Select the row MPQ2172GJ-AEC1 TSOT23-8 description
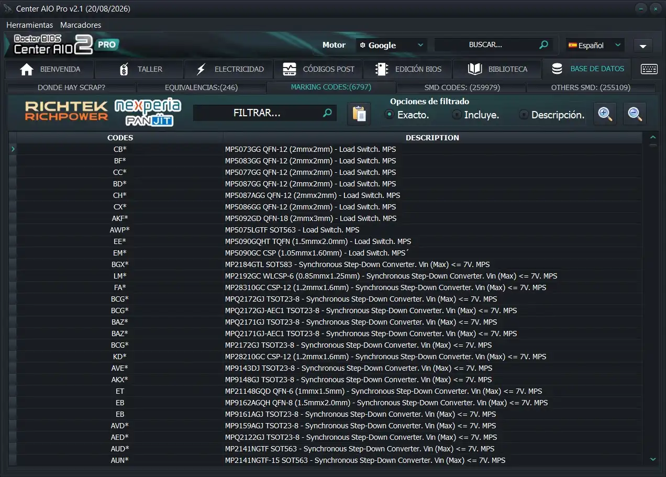The width and height of the screenshot is (666, 477). [432, 310]
